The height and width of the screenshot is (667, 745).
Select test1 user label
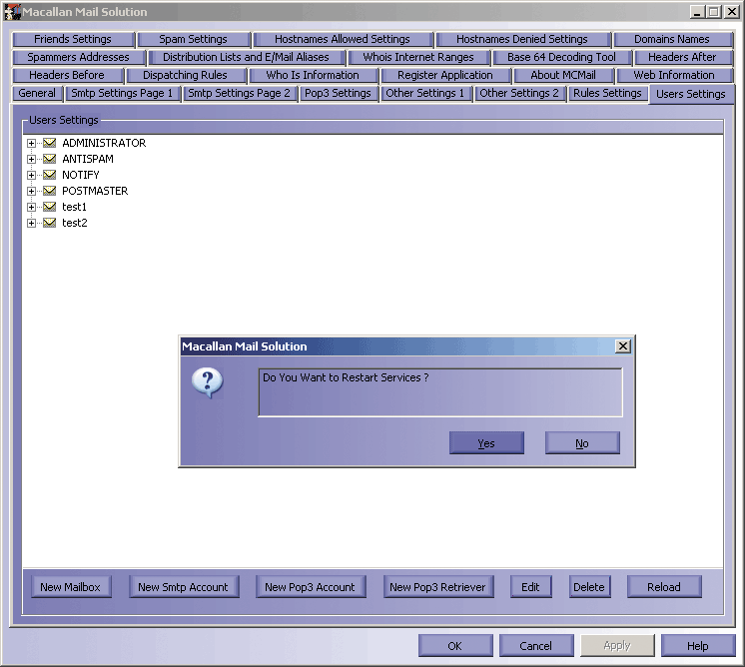[x=74, y=207]
